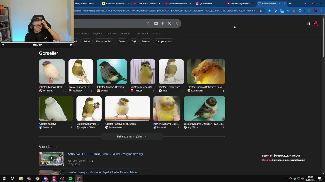The image size is (325, 182).
Task: Apply the Beyaz filter chip
Action: click(122, 41)
